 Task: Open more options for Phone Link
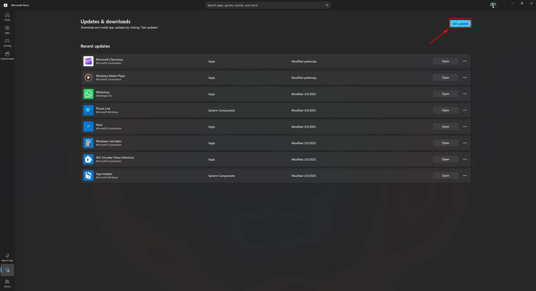465,110
